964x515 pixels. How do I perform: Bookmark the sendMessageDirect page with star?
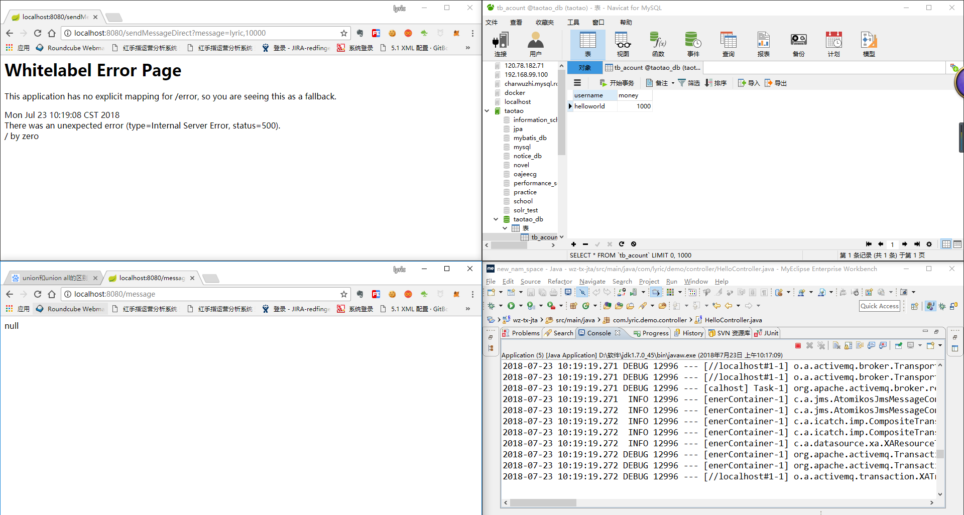[x=344, y=33]
